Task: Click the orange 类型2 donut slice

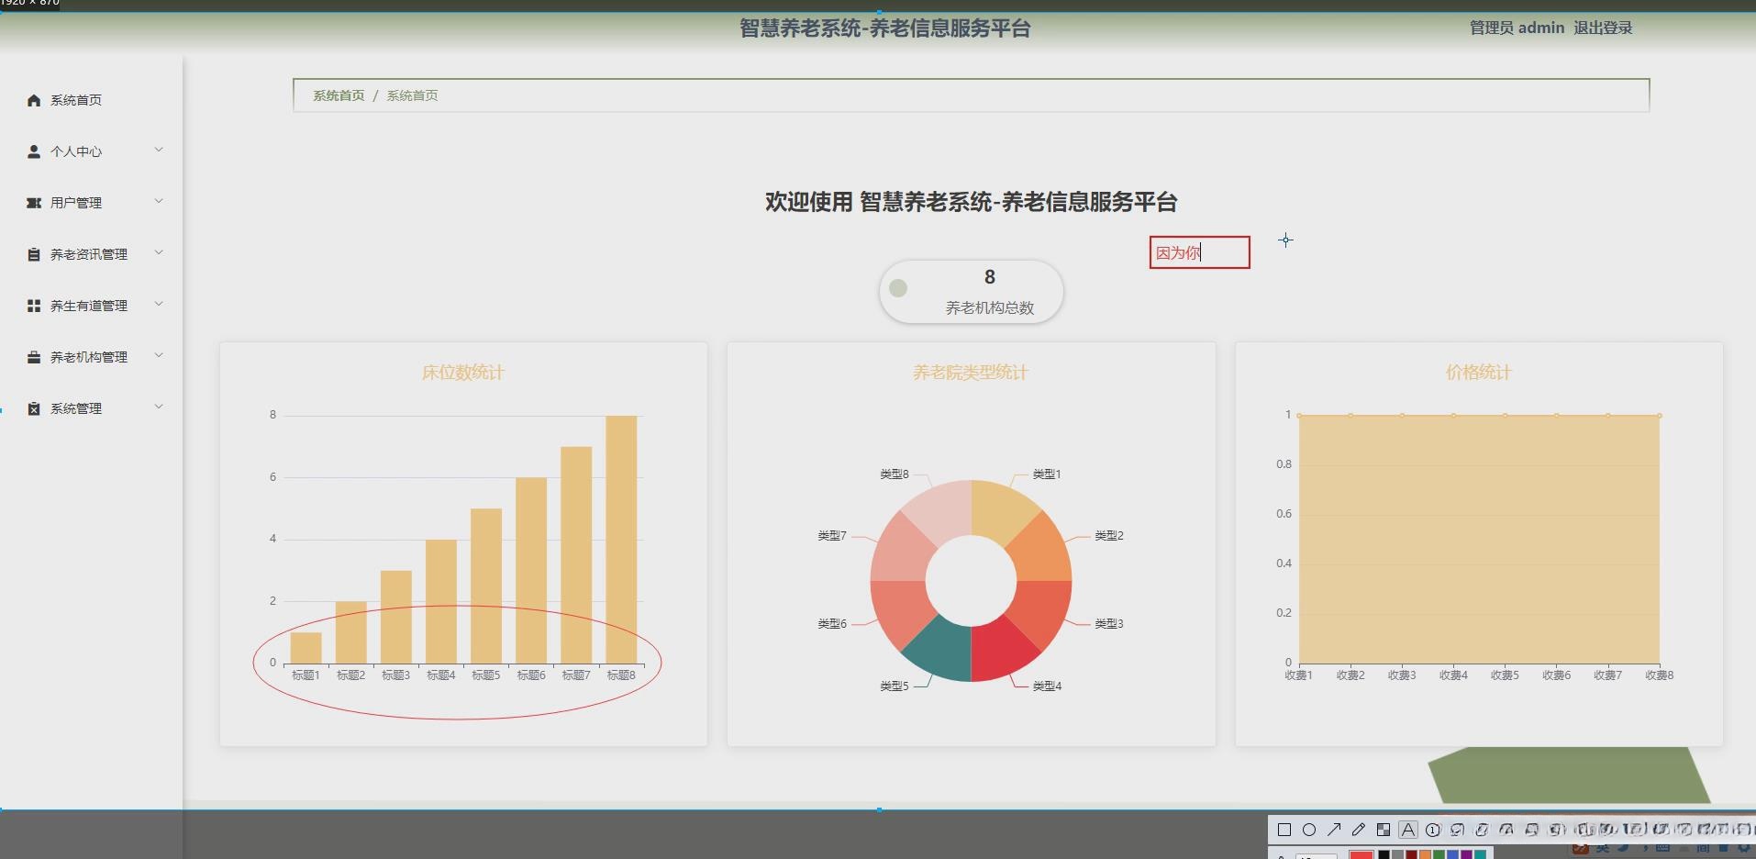Action: click(1041, 548)
